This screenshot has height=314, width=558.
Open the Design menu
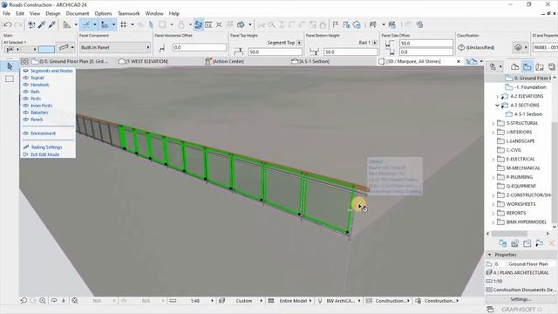(x=52, y=14)
